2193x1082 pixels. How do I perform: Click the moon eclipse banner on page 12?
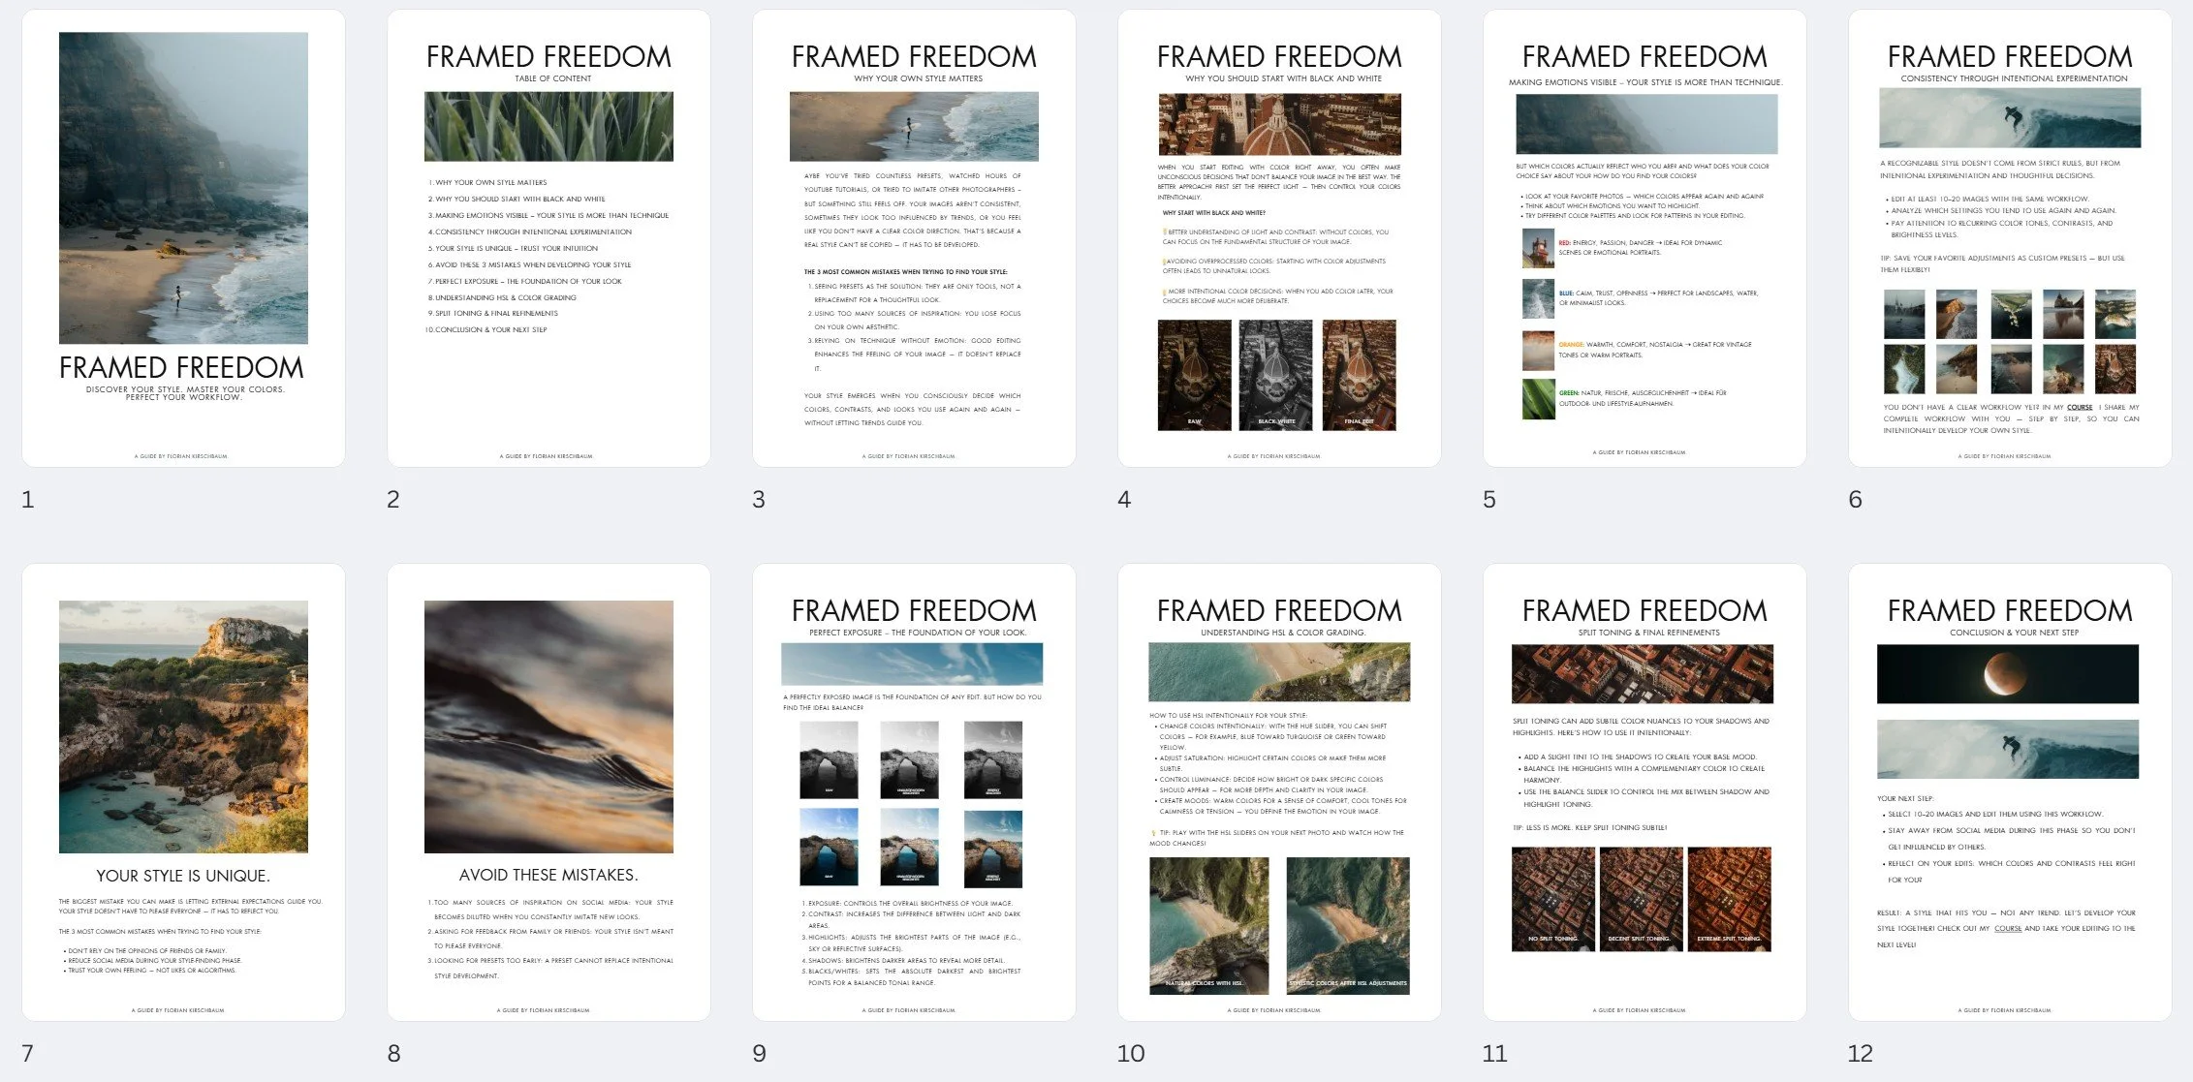[x=2007, y=674]
